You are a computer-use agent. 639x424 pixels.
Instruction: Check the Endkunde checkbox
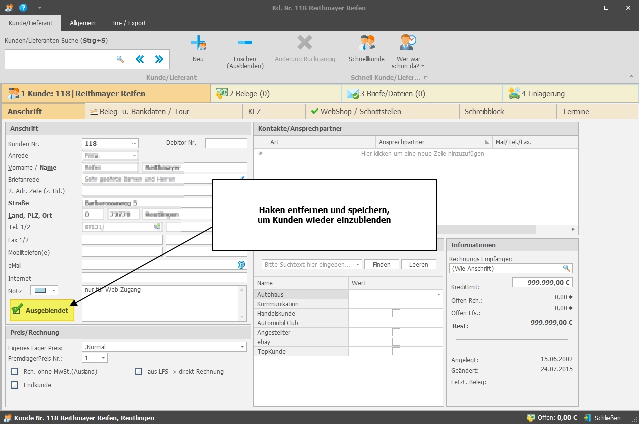coord(14,385)
